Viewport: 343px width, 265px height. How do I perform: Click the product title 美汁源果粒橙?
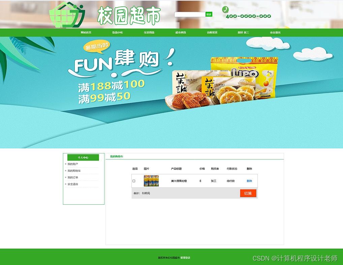179,181
